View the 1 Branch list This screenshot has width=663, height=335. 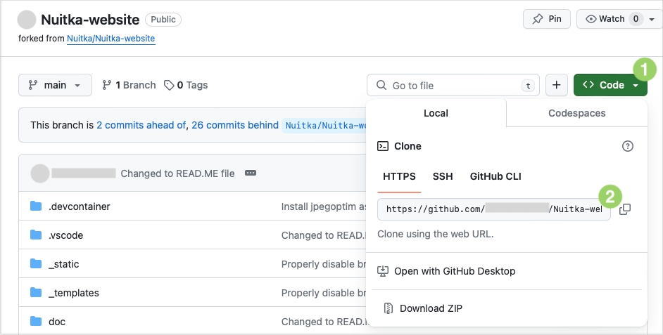pyautogui.click(x=129, y=85)
